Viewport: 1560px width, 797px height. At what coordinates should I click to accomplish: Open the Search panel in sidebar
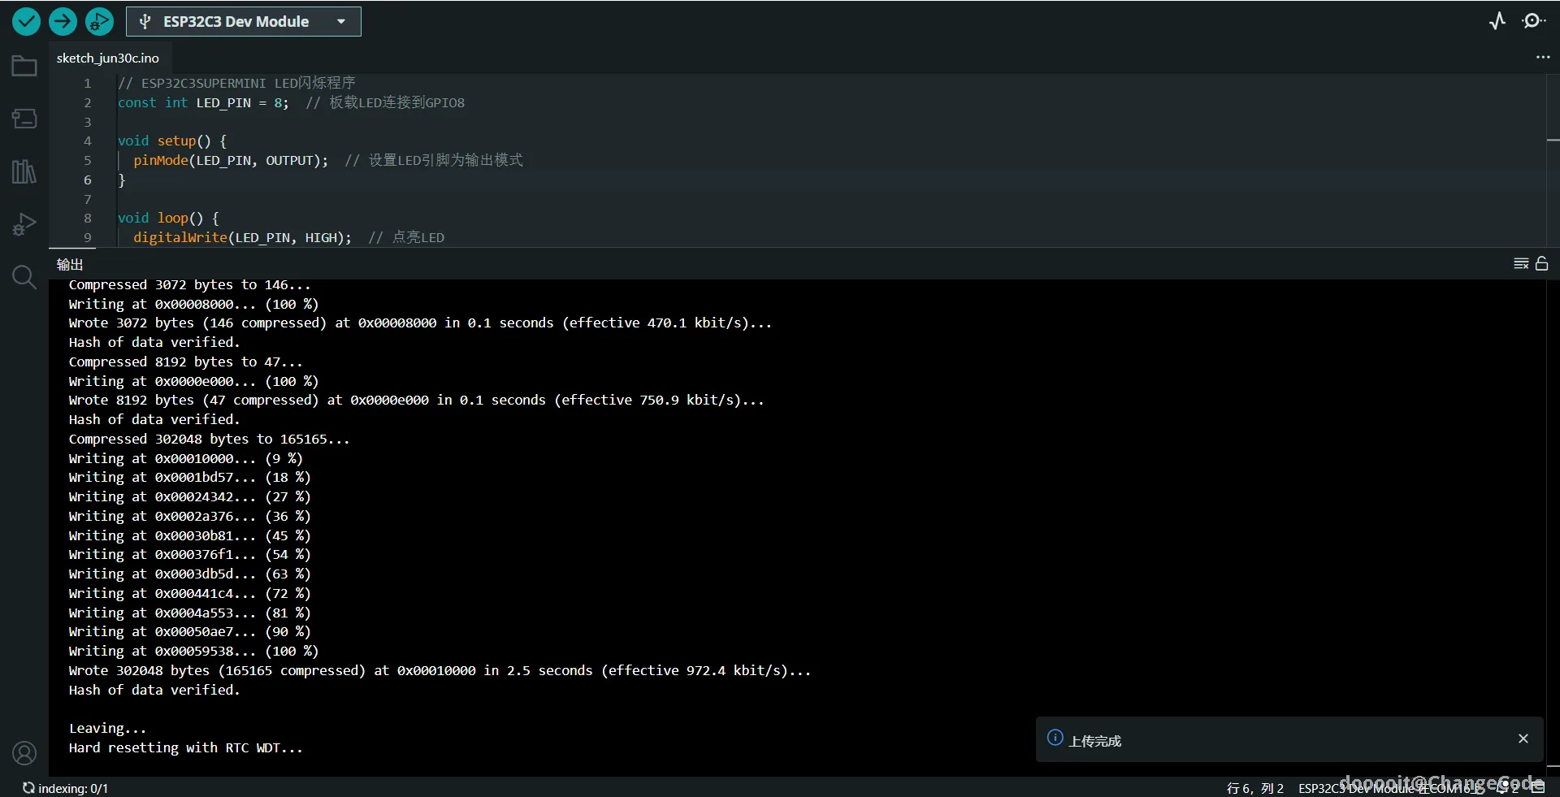[24, 277]
